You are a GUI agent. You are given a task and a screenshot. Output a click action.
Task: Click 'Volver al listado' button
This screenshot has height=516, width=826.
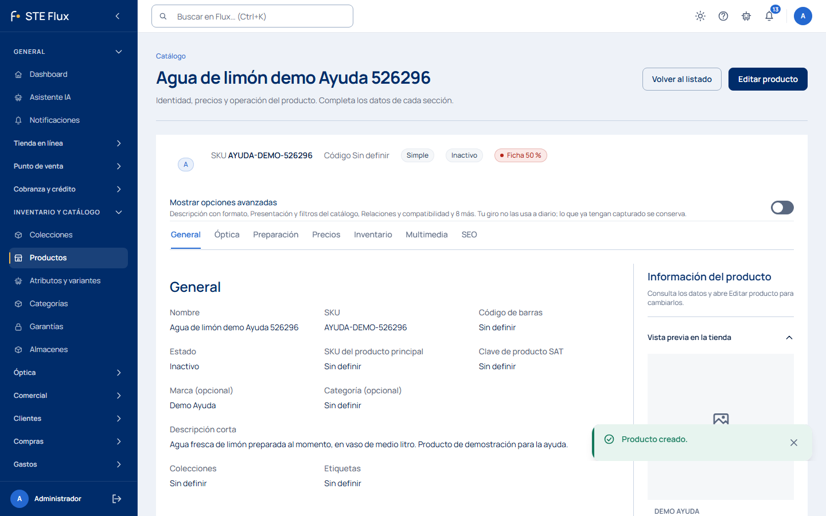[x=682, y=79]
